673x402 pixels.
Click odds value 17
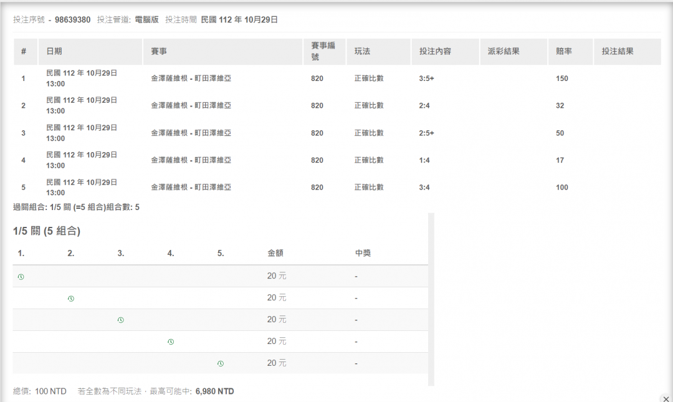coord(560,160)
